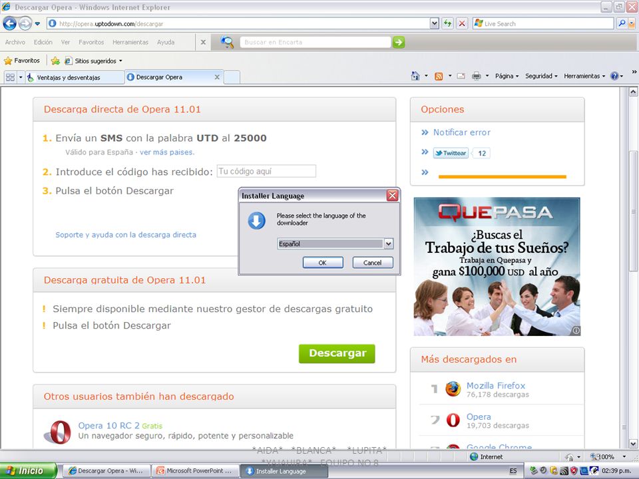Switch to Ventajas y desventajas tab
Image resolution: width=639 pixels, height=479 pixels.
(75, 77)
